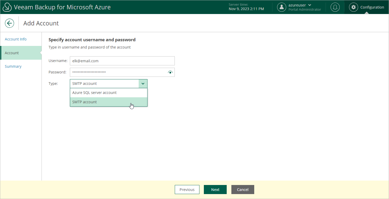This screenshot has height=199, width=389.
Task: Expand the azureuser account menu chevron
Action: (310, 5)
